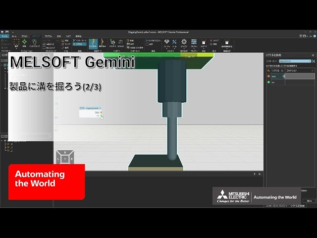This screenshot has width=317, height=238.
Task: Choose the interactive hand tool
Action: tap(34, 43)
